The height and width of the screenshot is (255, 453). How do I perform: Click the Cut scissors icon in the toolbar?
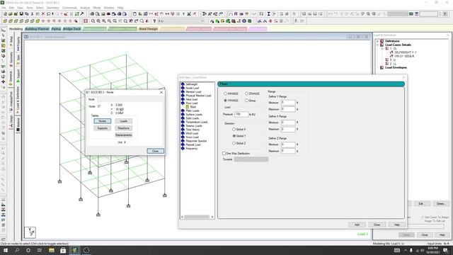(x=32, y=14)
